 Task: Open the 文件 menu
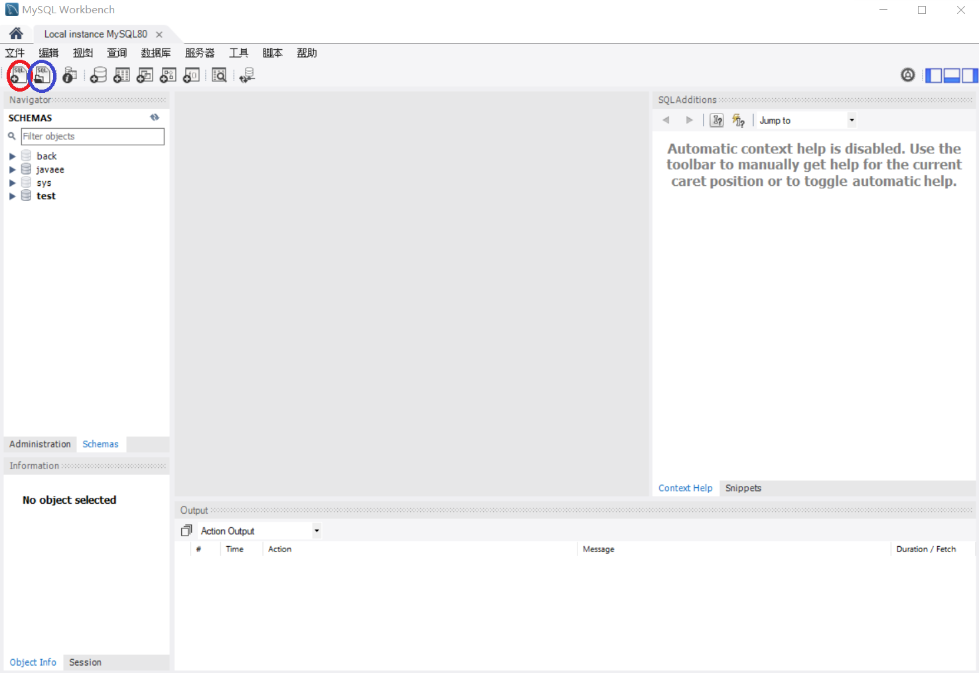15,53
